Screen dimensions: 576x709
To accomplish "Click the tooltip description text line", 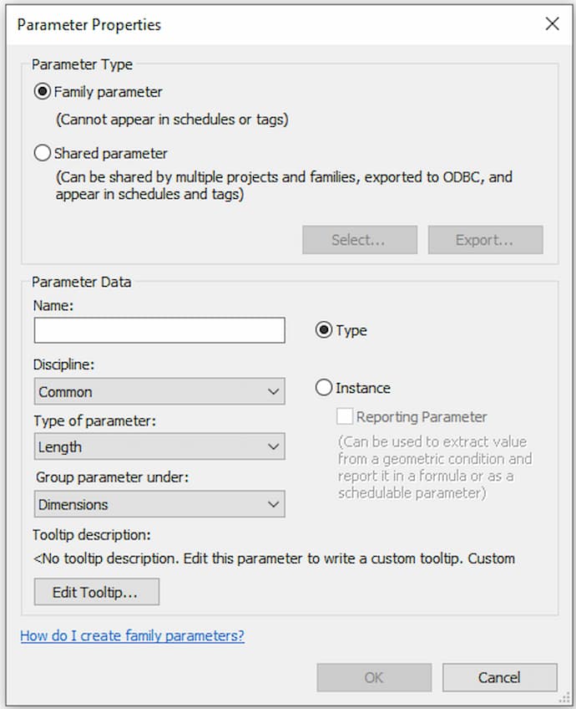I will [x=274, y=559].
